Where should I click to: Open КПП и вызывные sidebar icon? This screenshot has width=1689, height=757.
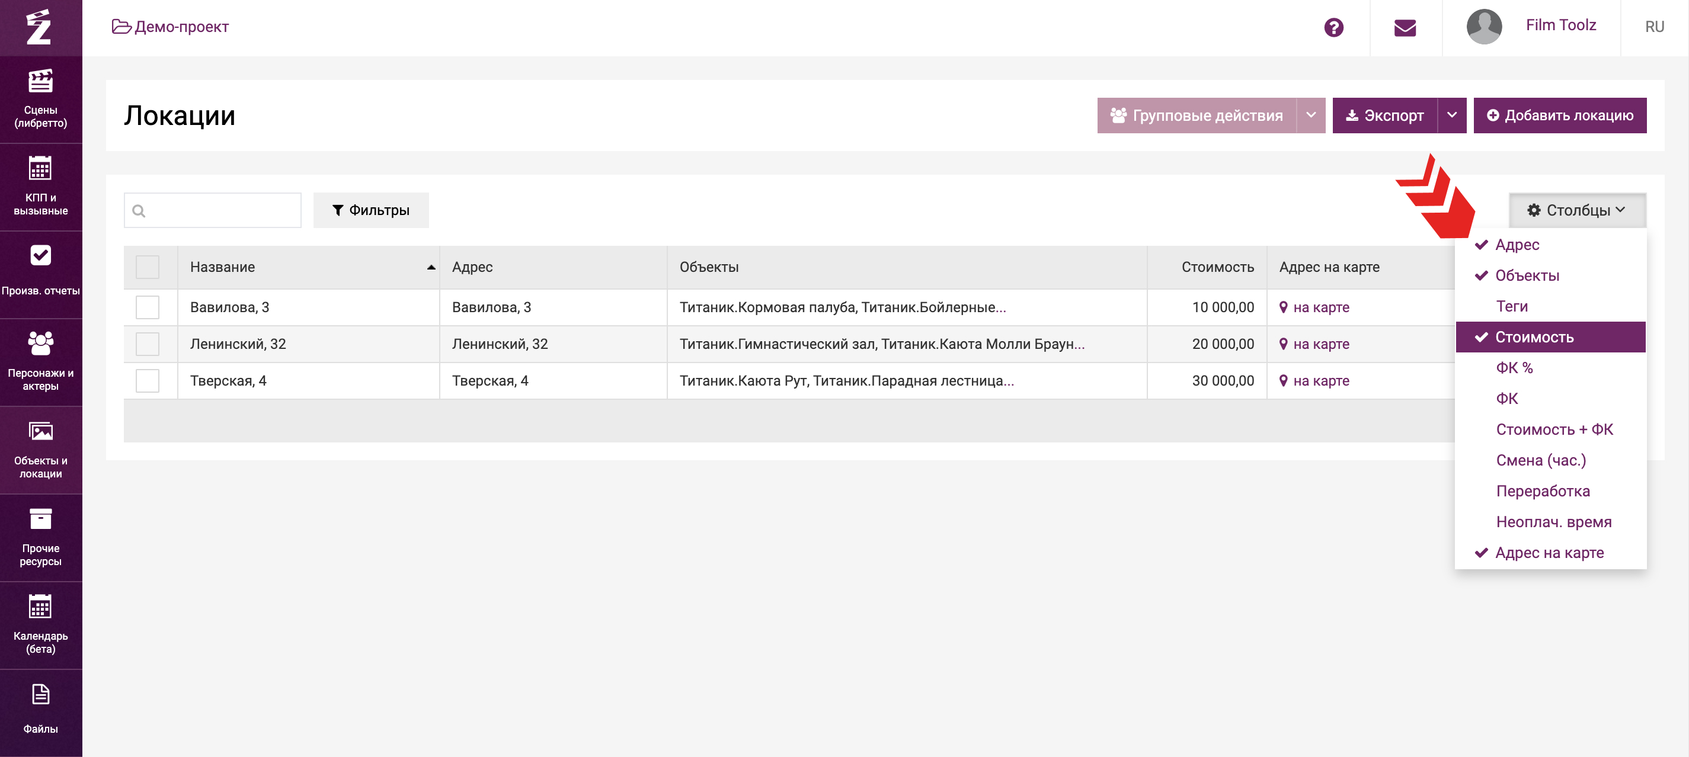click(41, 186)
